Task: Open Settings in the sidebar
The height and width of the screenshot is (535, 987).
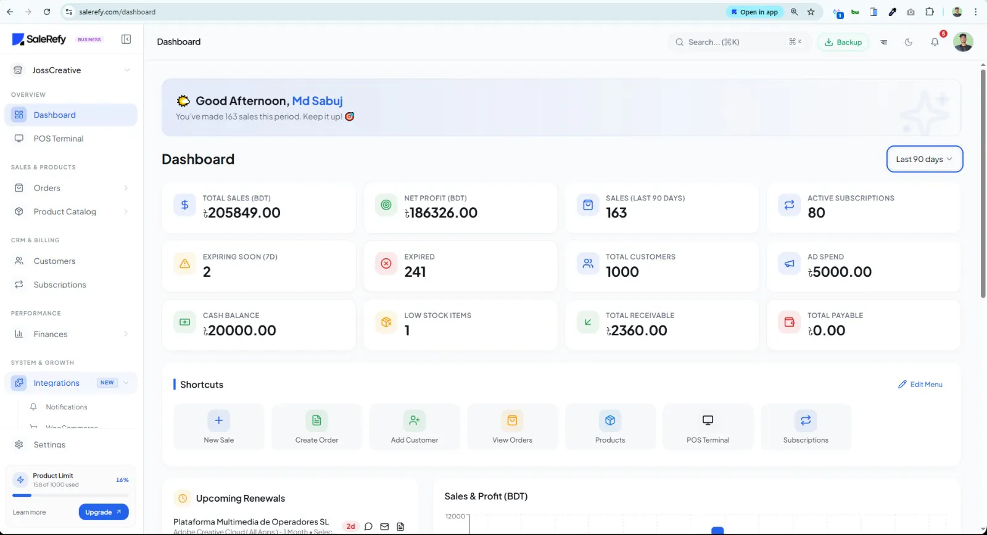Action: click(x=71, y=444)
